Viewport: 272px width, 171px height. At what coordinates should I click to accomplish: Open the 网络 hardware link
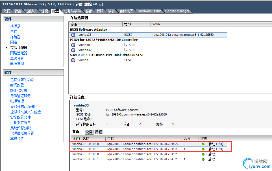pos(14,43)
